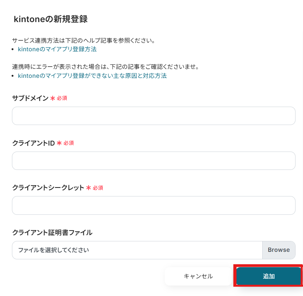This screenshot has width=303, height=296.
Task: Click the ファイルを選択してください file field
Action: (137, 250)
